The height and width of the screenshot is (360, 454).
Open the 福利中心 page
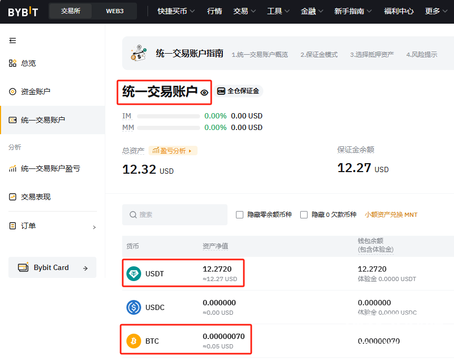(399, 11)
